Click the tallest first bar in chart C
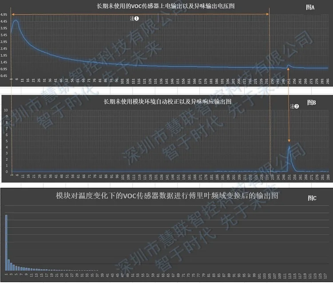This screenshot has width=333, height=283. pos(6,243)
